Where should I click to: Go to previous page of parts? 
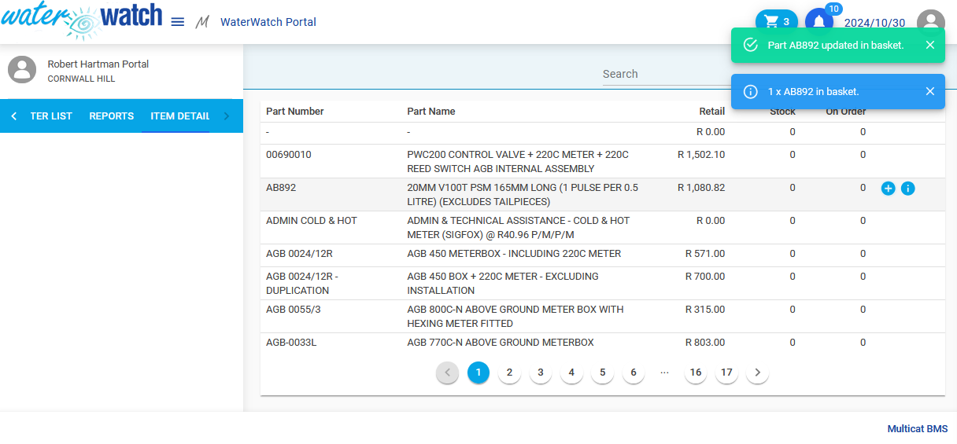[447, 372]
